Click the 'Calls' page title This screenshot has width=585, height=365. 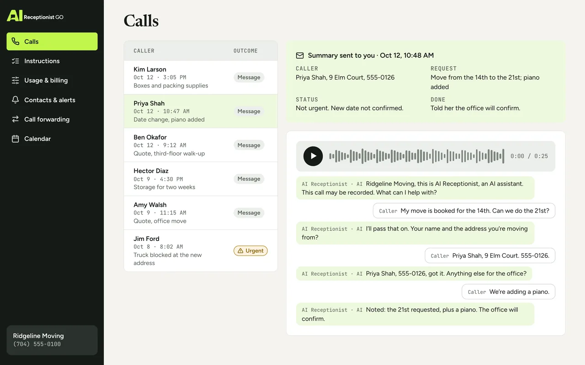141,21
